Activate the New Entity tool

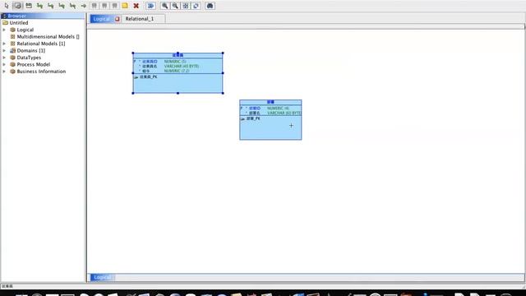tap(18, 6)
